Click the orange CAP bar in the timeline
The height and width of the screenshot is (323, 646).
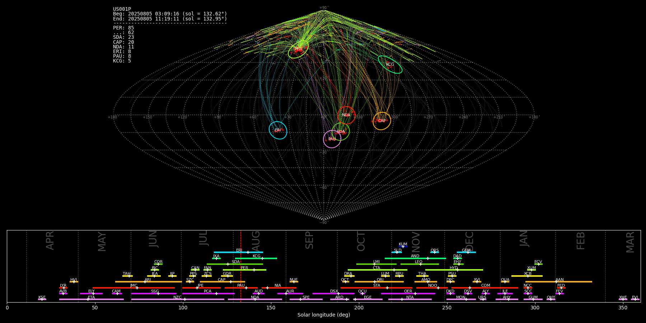pos(223,282)
